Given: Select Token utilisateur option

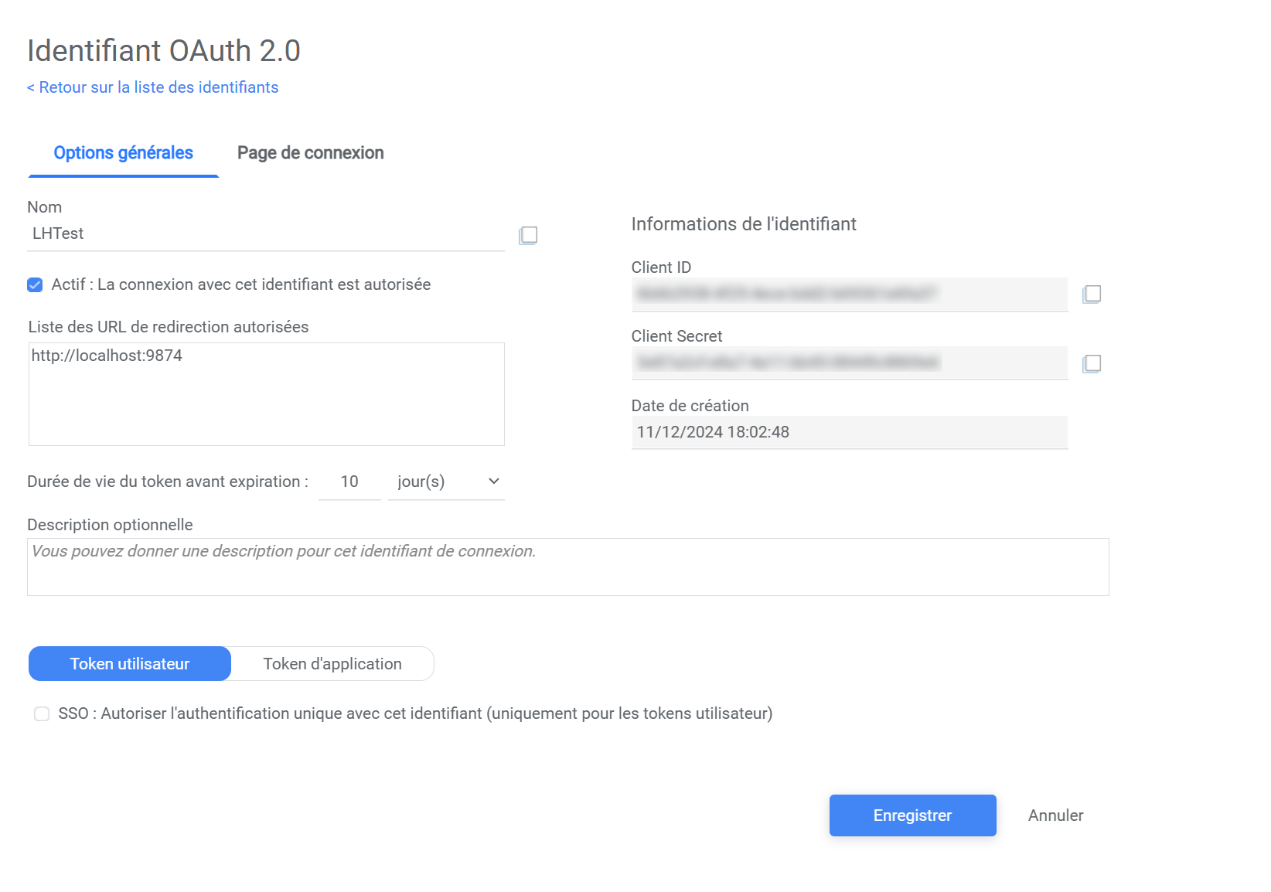Looking at the screenshot, I should [130, 664].
